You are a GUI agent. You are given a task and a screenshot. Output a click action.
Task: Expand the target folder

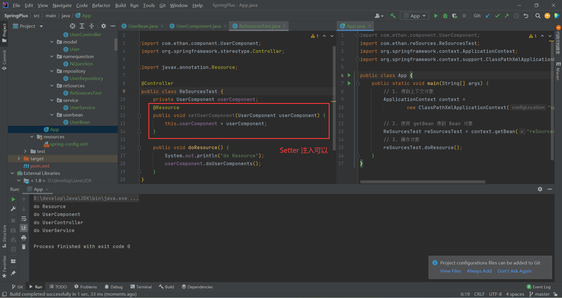coord(19,158)
